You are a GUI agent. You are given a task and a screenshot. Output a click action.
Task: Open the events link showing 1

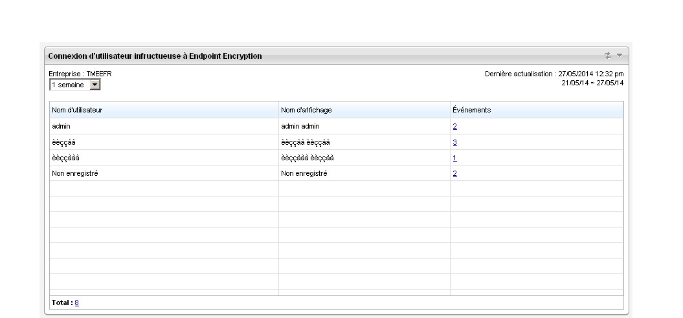click(455, 158)
